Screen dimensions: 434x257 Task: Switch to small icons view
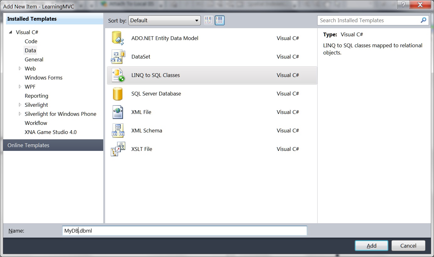(x=208, y=20)
